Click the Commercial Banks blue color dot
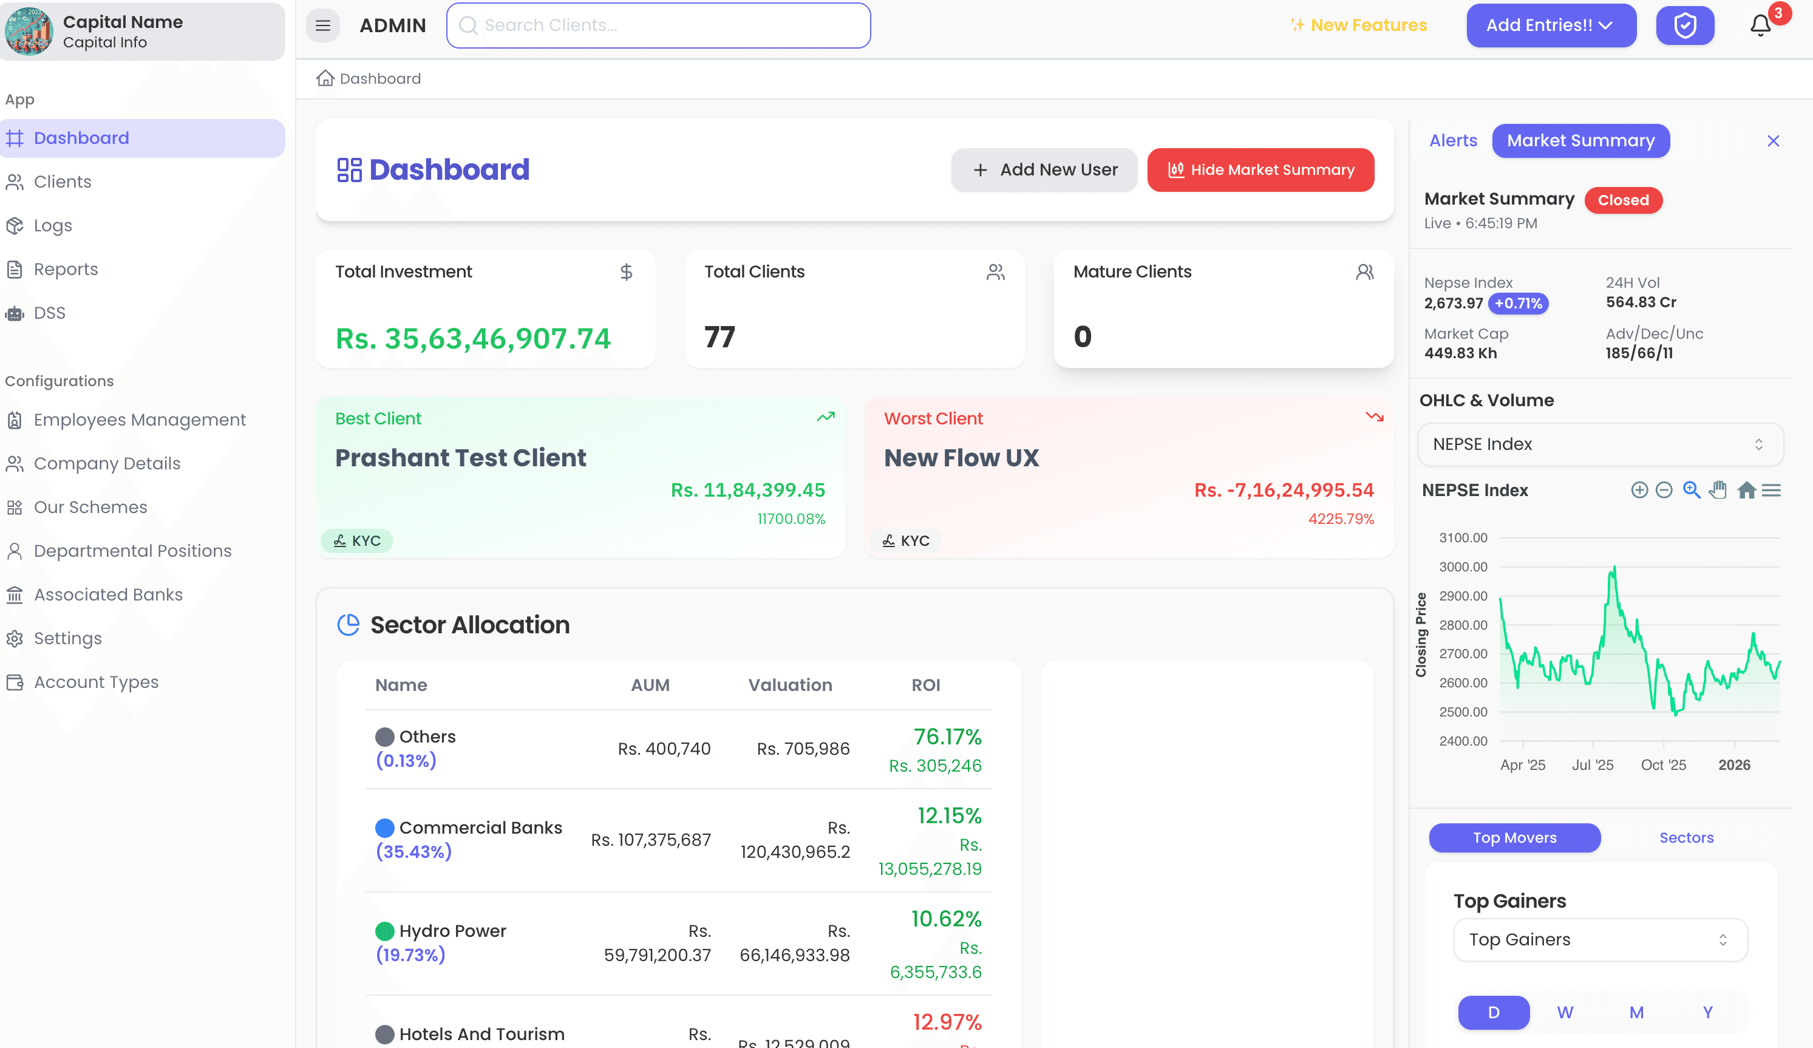 point(385,828)
